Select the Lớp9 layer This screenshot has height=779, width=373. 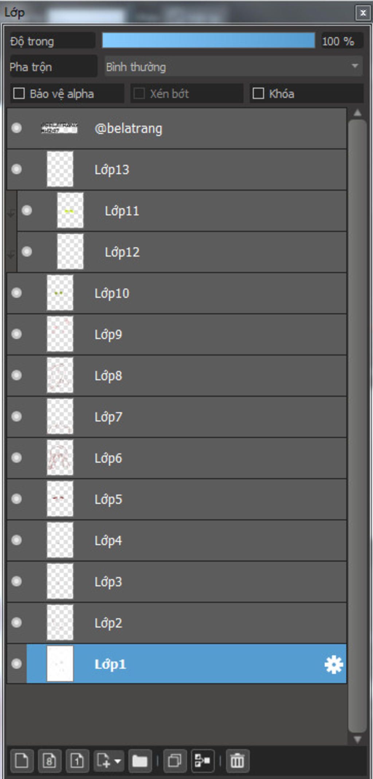[177, 334]
